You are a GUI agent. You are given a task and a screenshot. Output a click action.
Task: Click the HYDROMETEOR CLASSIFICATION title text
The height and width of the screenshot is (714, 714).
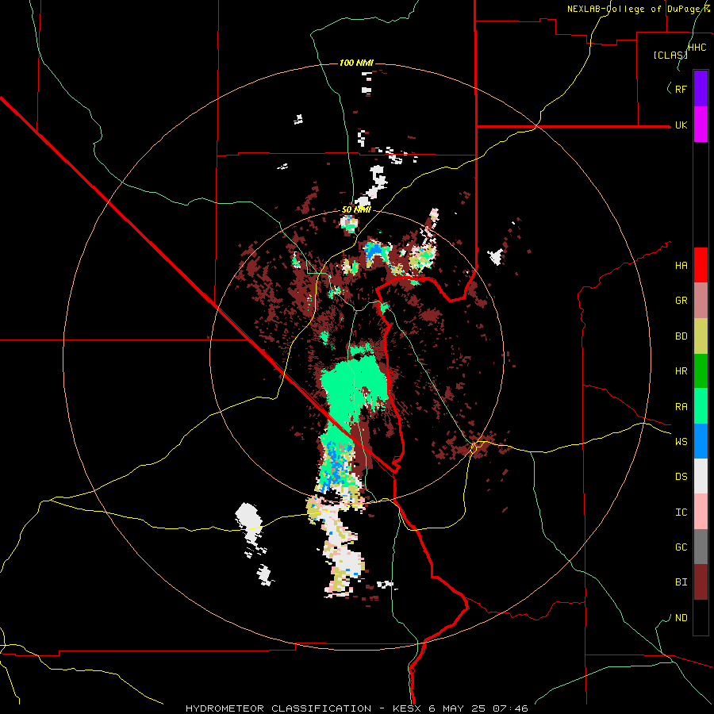click(x=278, y=708)
